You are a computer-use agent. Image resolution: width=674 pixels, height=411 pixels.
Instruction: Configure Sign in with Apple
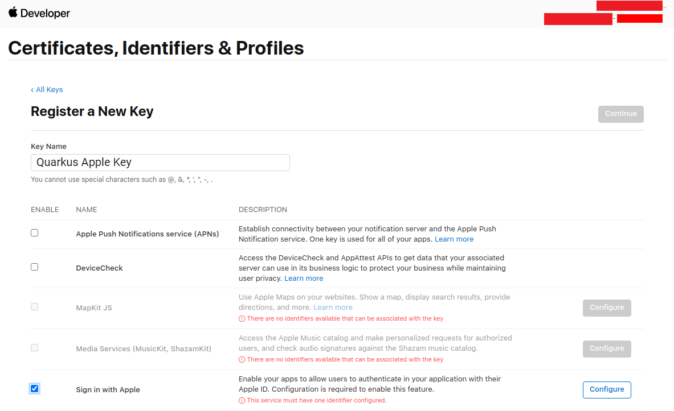pos(607,389)
